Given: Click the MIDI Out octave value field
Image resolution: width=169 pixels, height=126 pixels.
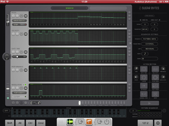Looking at the screenshot, I should coord(154,24).
